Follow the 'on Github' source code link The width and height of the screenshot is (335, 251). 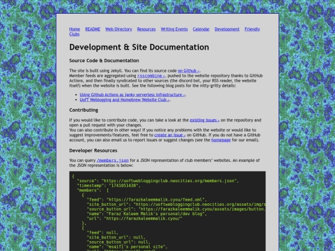(189, 71)
